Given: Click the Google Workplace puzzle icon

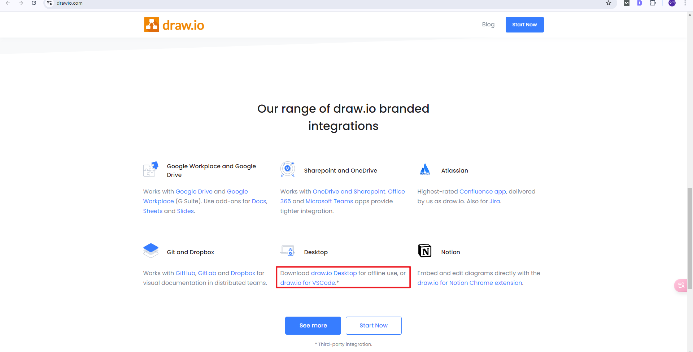Looking at the screenshot, I should pyautogui.click(x=151, y=169).
